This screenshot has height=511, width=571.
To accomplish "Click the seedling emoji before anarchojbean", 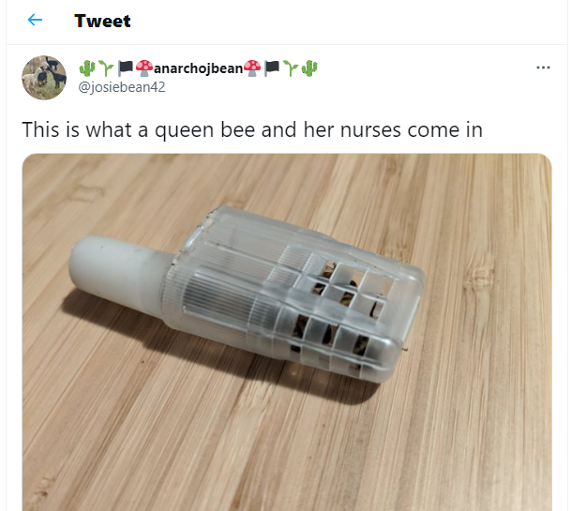I will (x=106, y=68).
